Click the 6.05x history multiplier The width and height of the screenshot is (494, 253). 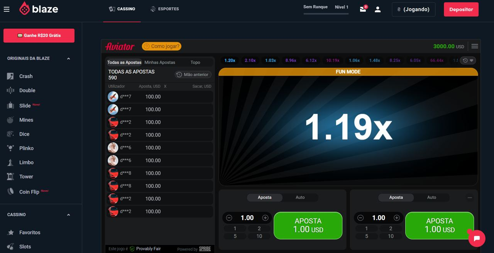pyautogui.click(x=415, y=60)
